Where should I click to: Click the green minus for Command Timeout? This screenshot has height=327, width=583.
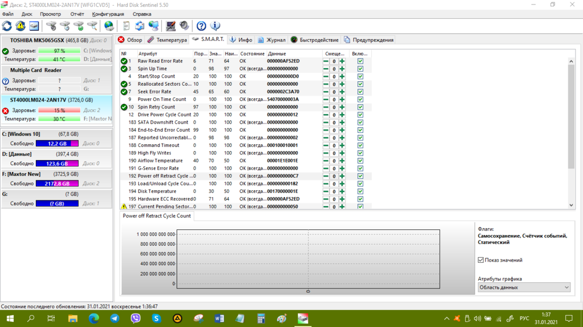coord(326,145)
